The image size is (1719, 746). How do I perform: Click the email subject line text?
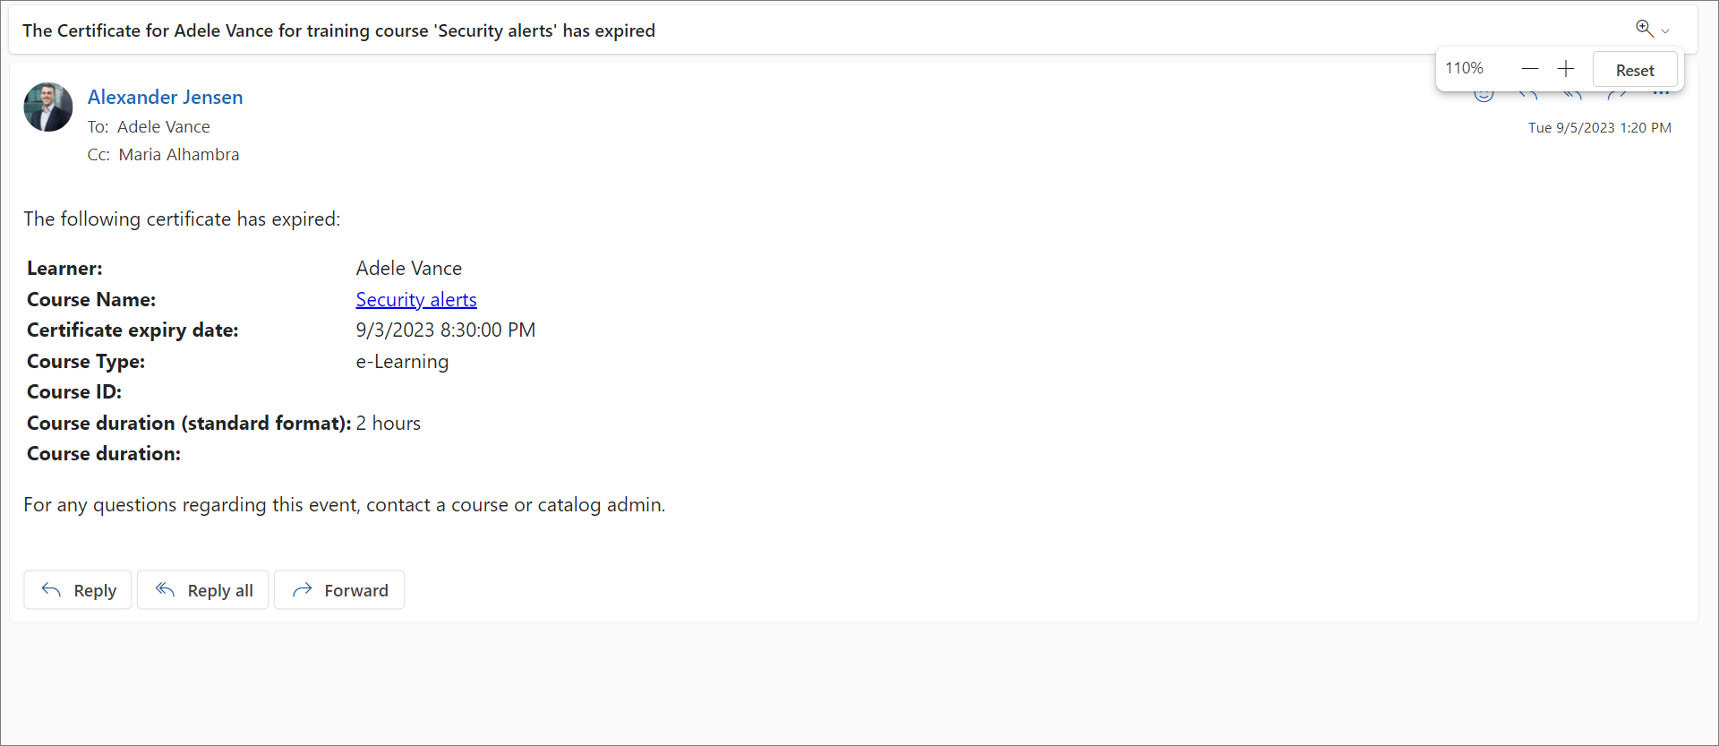pos(338,30)
